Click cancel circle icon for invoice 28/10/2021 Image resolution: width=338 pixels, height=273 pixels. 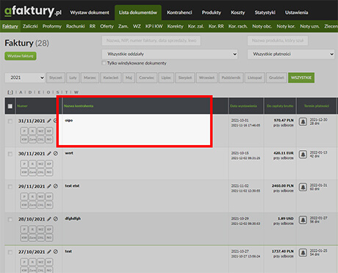(x=56, y=219)
